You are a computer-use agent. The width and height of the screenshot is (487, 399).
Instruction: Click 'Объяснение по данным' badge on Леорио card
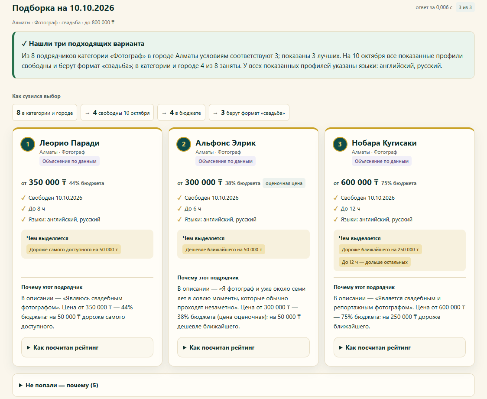coord(69,161)
